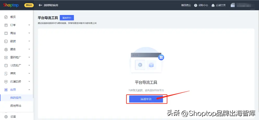This screenshot has height=120, width=259.
Task: Expand the 店铺装修 menu chevron
Action: click(x=29, y=82)
